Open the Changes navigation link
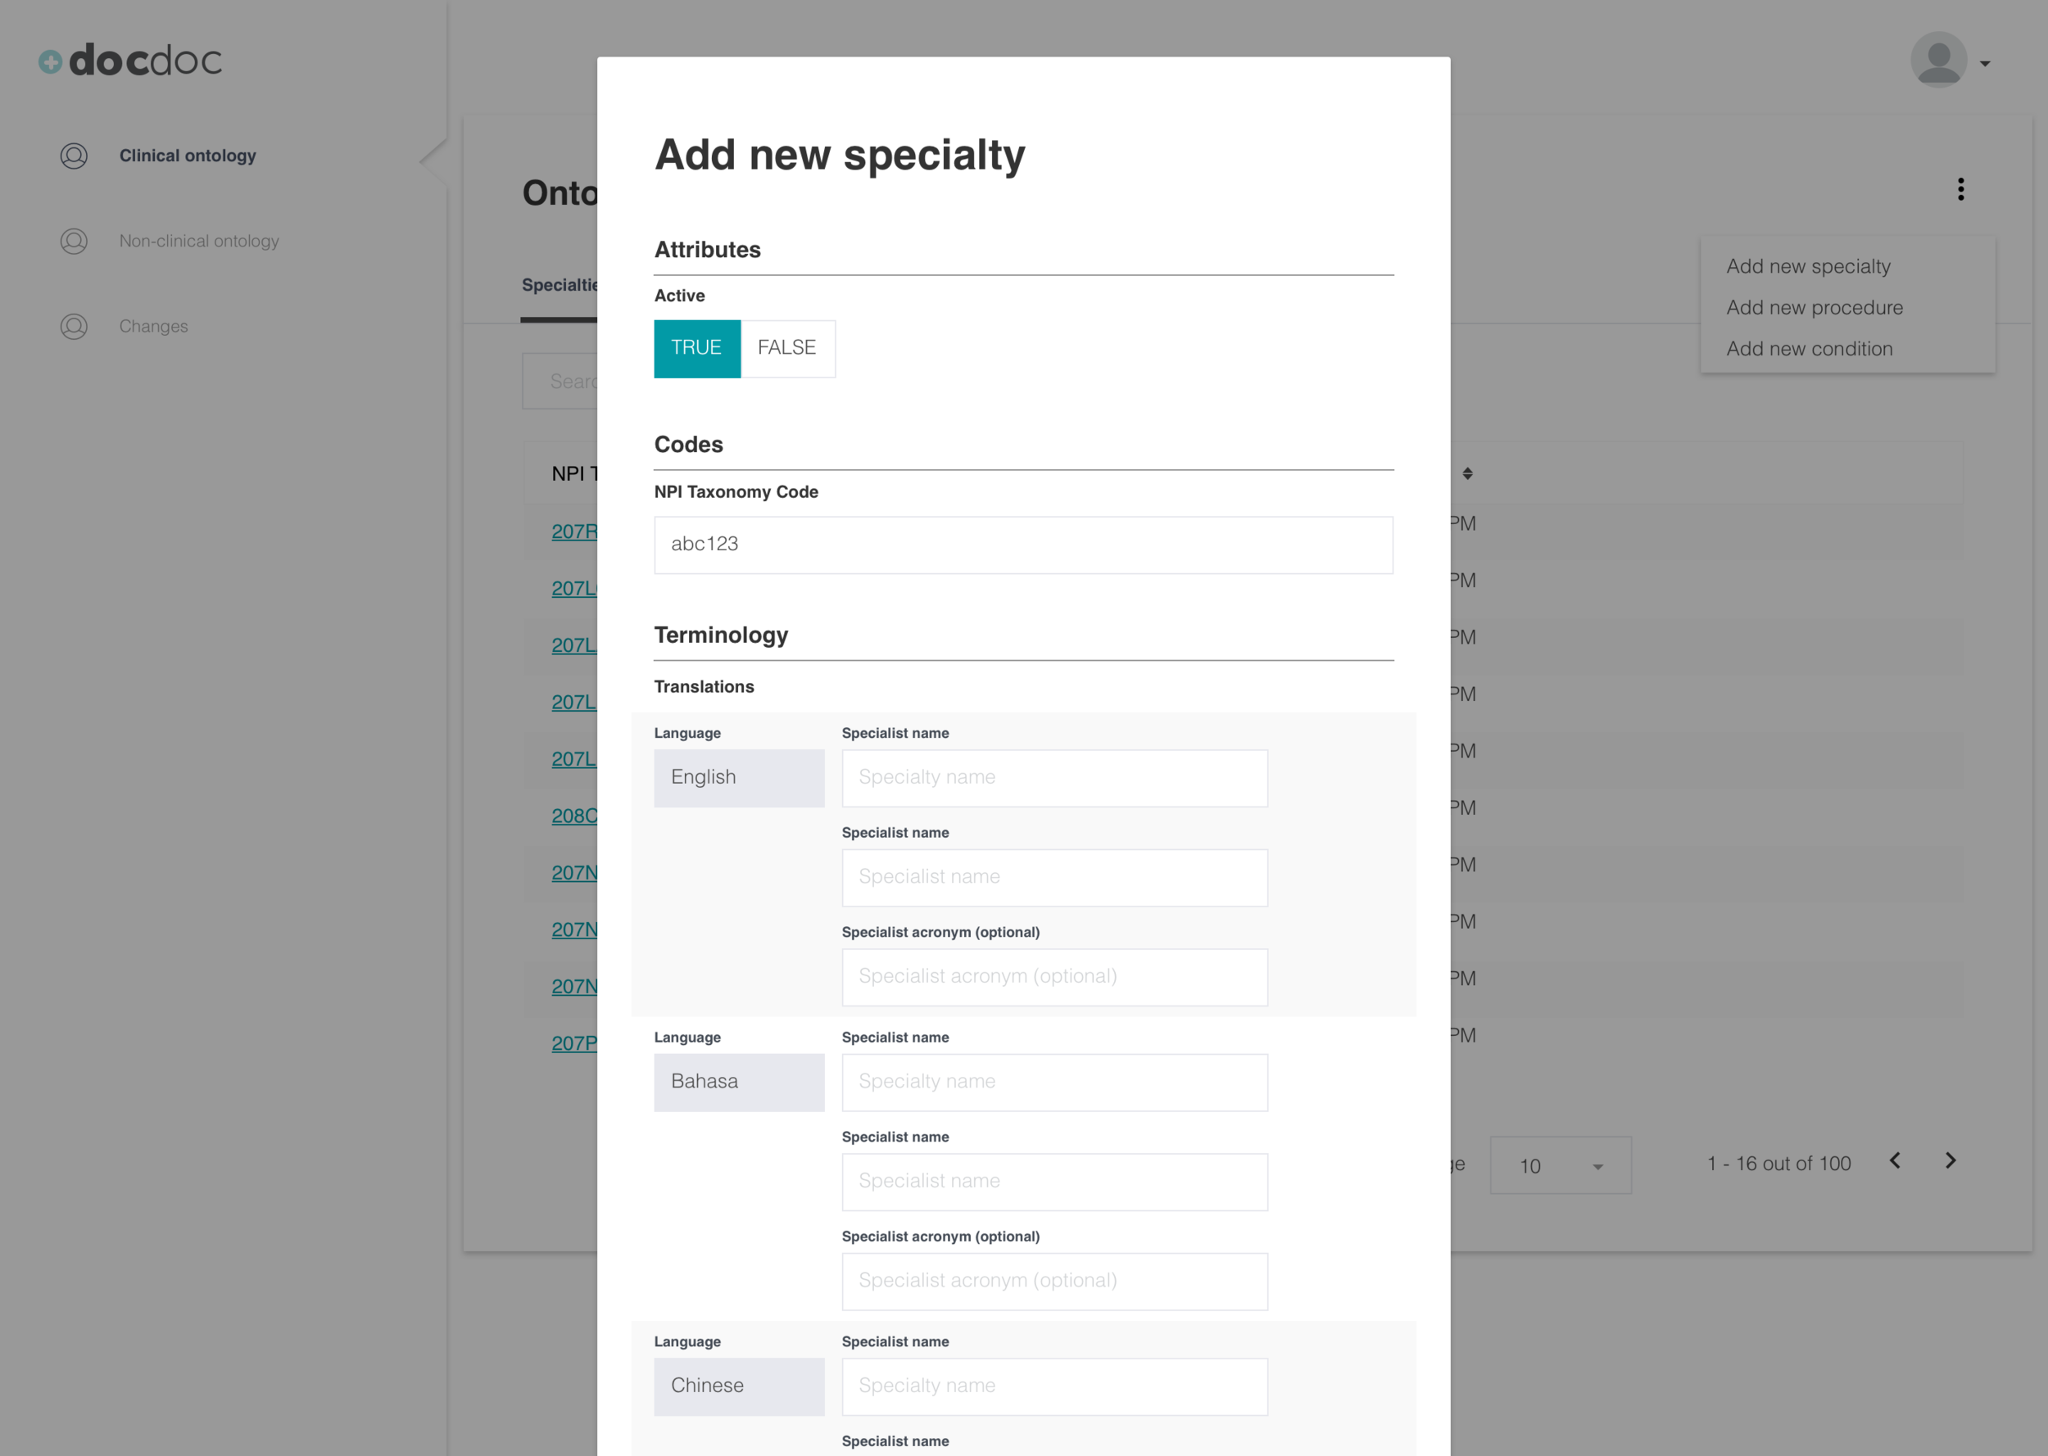The image size is (2048, 1456). point(153,327)
